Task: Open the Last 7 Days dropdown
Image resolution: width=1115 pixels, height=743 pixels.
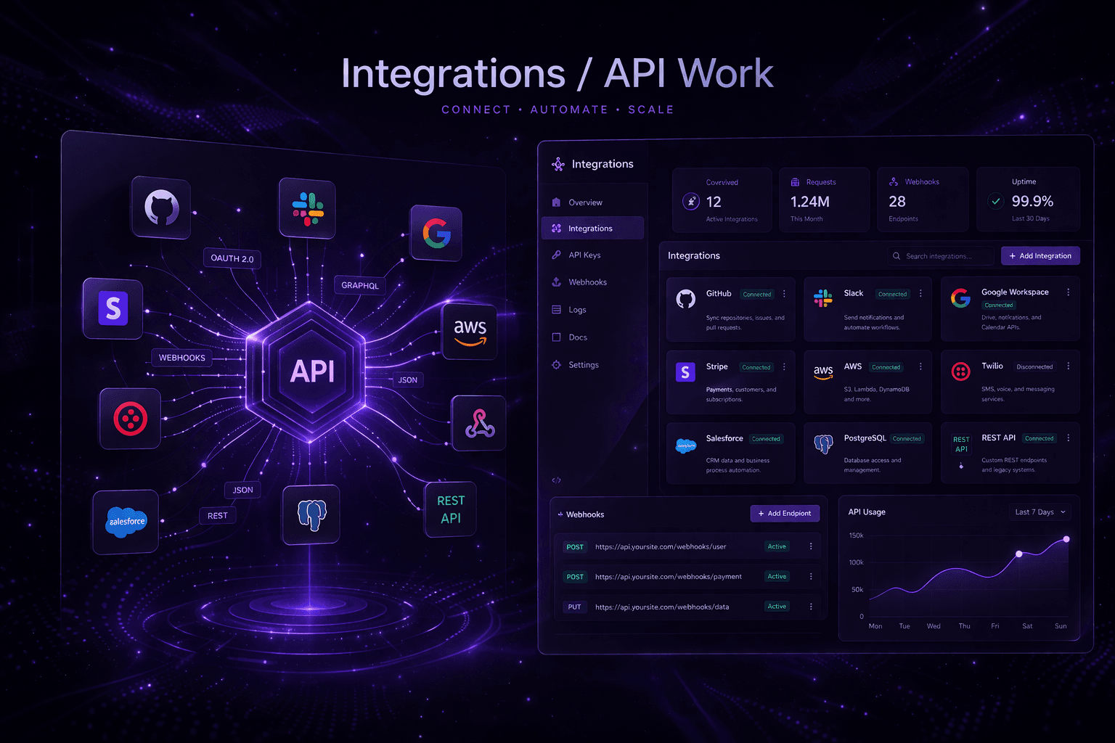Action: [1040, 512]
